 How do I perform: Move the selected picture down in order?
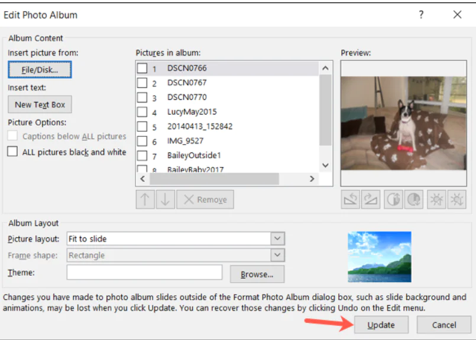coord(166,199)
